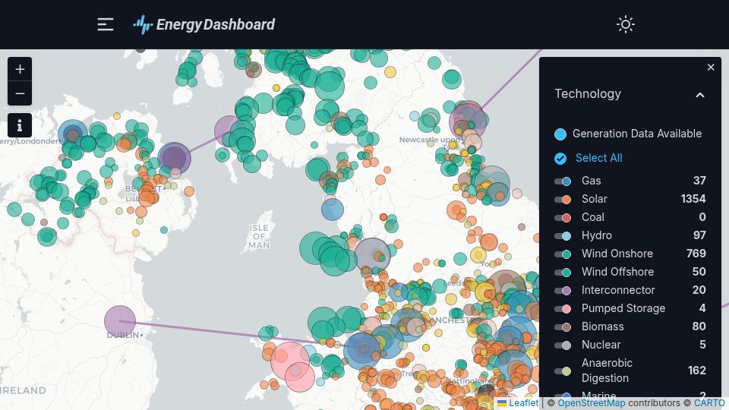Toggle the Nuclear switch
This screenshot has height=410, width=729.
[x=563, y=345]
